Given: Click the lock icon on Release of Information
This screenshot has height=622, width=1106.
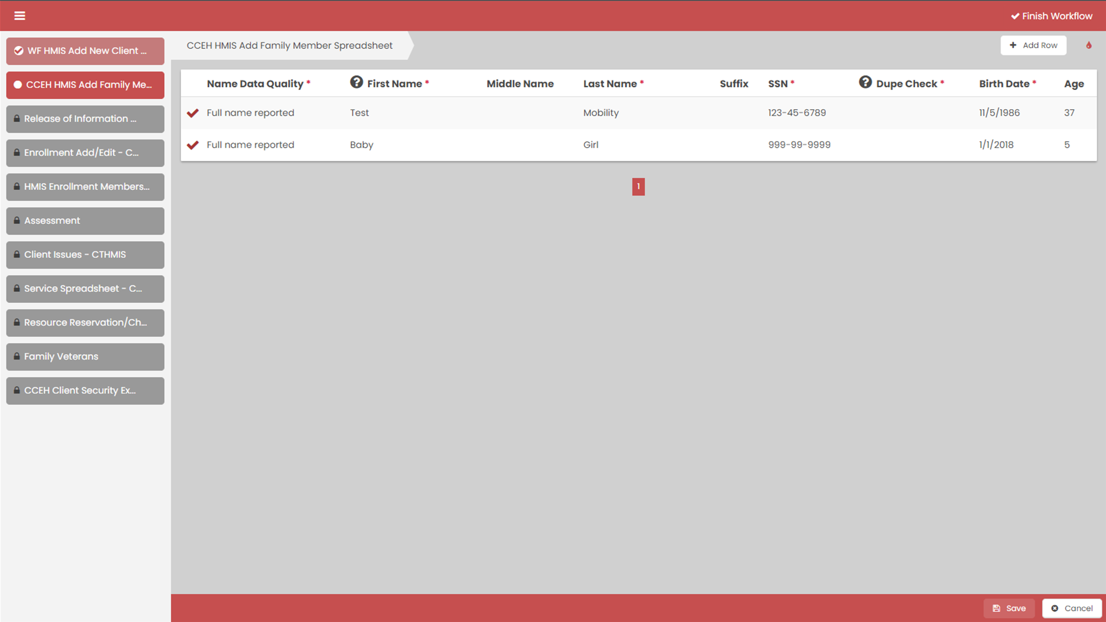Looking at the screenshot, I should (17, 118).
